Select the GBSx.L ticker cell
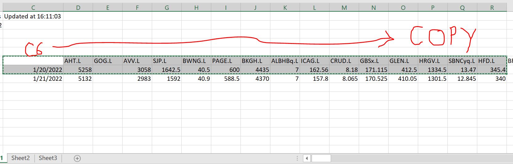Screen dimensions: 513x164 click(x=374, y=61)
